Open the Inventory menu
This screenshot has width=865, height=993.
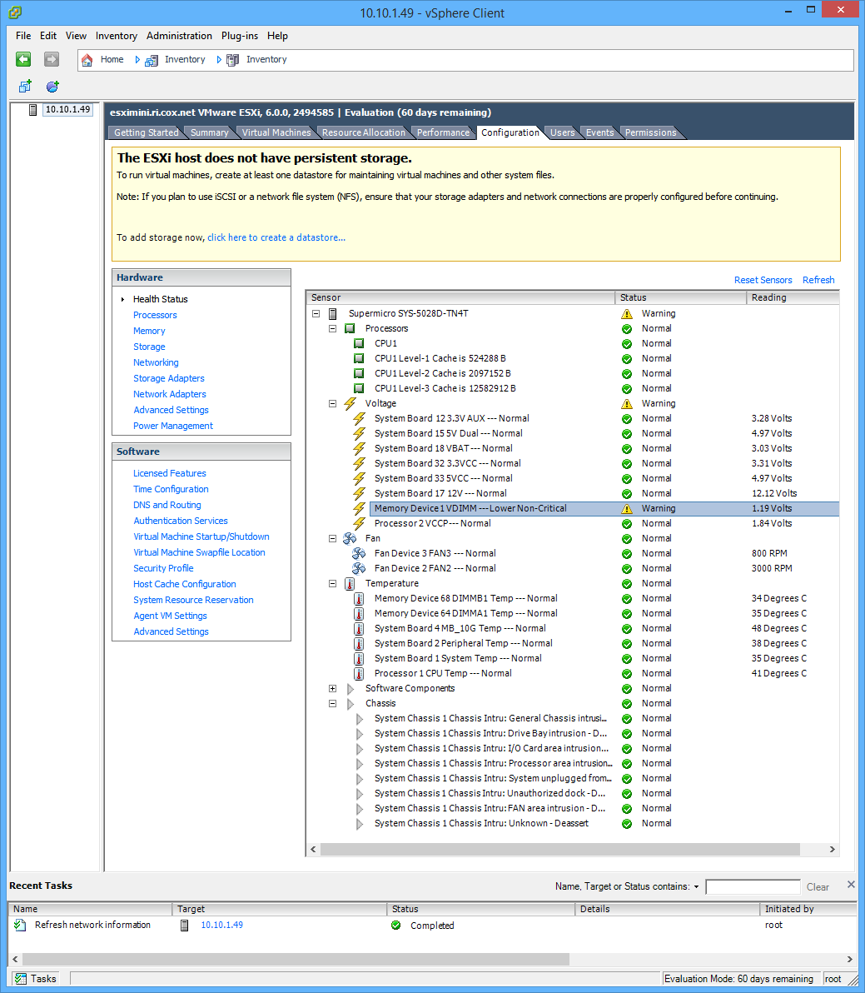click(x=117, y=36)
